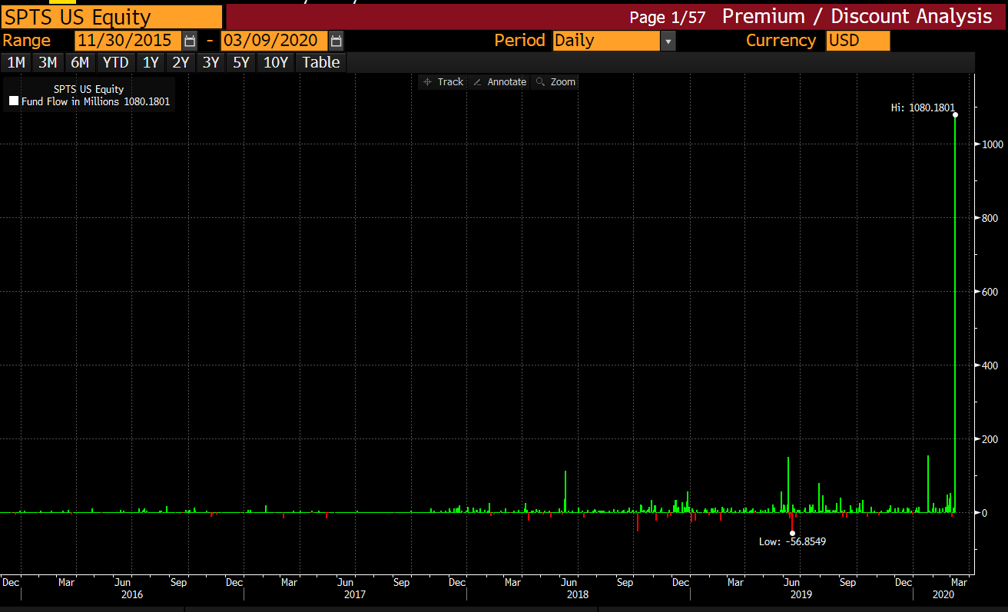This screenshot has height=612, width=1008.
Task: Enable the chart Zoom magnifier tool
Action: coord(555,81)
